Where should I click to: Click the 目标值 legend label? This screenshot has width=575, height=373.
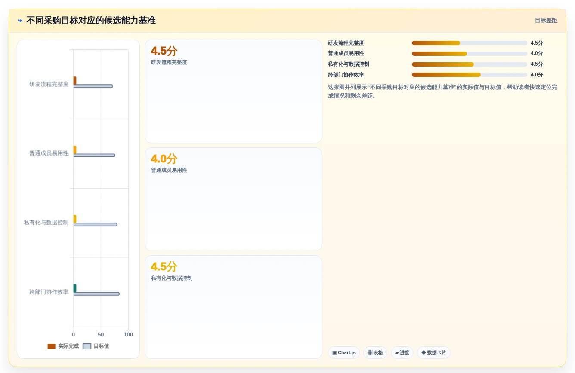pyautogui.click(x=101, y=346)
